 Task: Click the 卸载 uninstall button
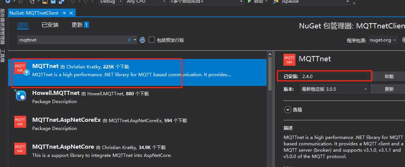click(389, 77)
